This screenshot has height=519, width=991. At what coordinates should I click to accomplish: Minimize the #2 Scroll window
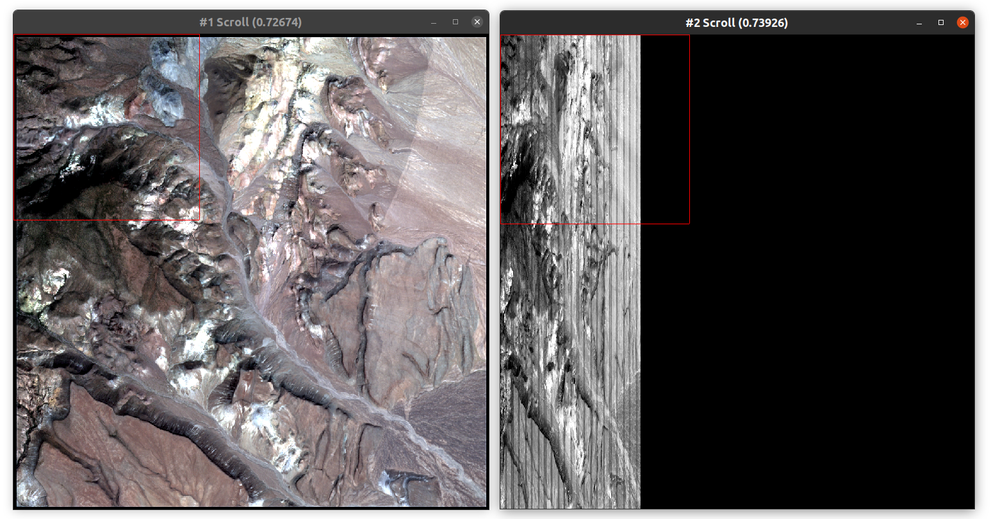(920, 21)
